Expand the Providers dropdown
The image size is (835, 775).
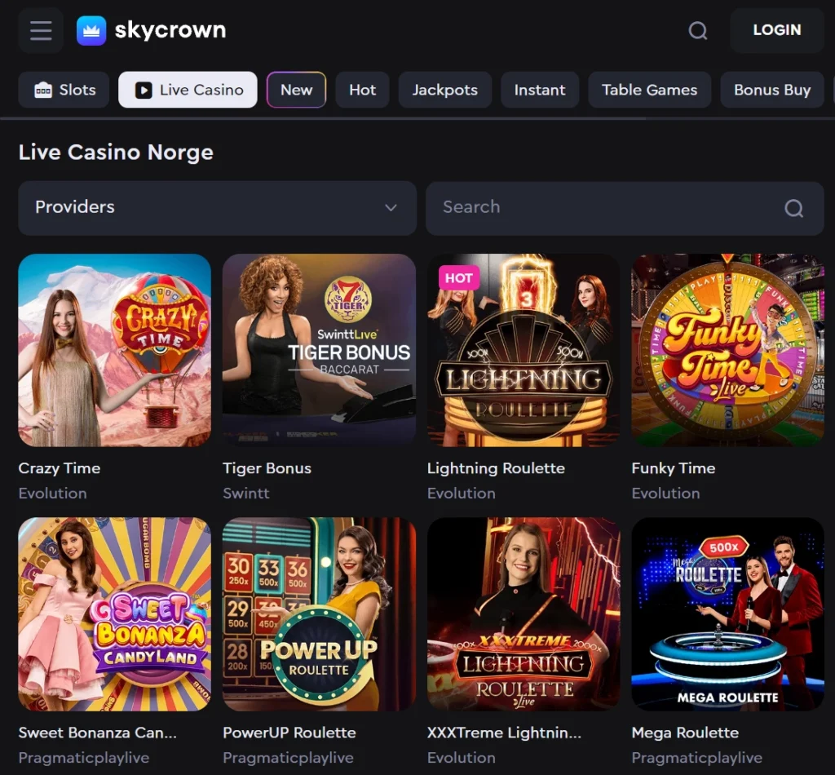pos(217,208)
